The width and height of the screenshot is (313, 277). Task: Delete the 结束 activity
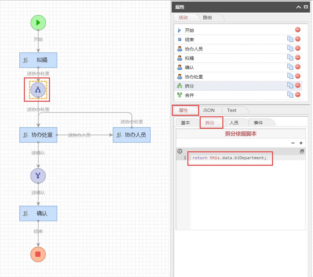tap(298, 39)
